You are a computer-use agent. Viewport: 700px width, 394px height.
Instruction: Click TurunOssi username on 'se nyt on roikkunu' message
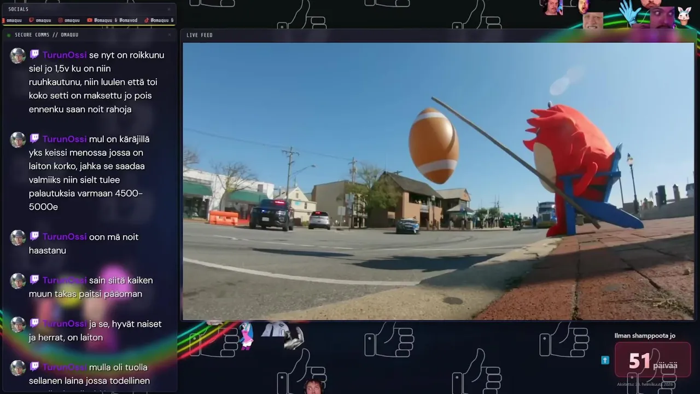[65, 55]
